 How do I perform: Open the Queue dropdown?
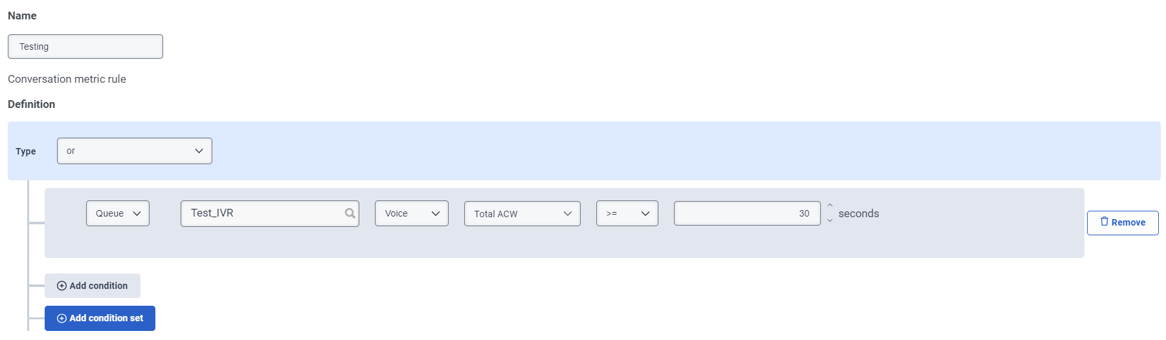point(118,213)
